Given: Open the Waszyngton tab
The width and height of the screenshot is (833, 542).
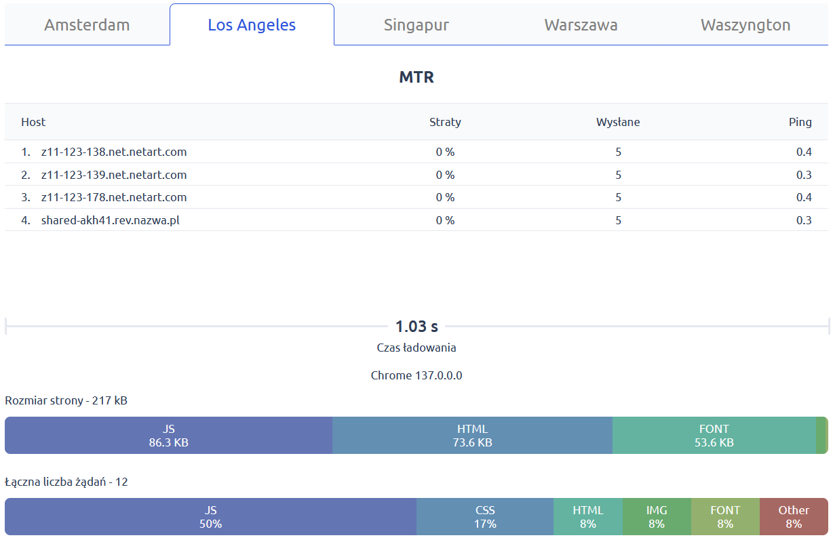Looking at the screenshot, I should 745,25.
